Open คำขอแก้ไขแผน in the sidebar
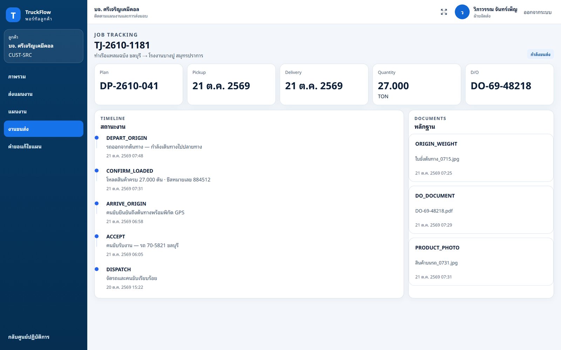 click(x=43, y=146)
